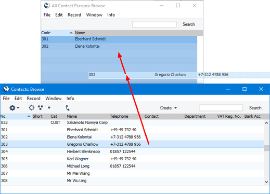Click phone number 01857 122544 for Herbert Blenkinsop

click(x=123, y=151)
